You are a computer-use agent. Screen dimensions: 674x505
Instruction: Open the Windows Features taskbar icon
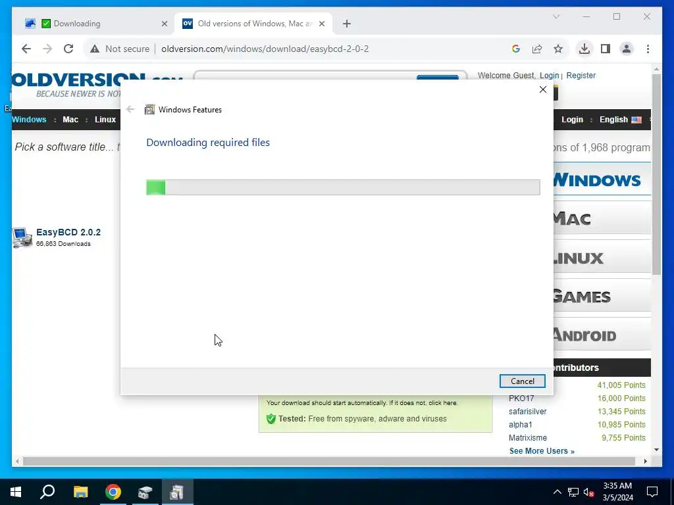pyautogui.click(x=177, y=492)
